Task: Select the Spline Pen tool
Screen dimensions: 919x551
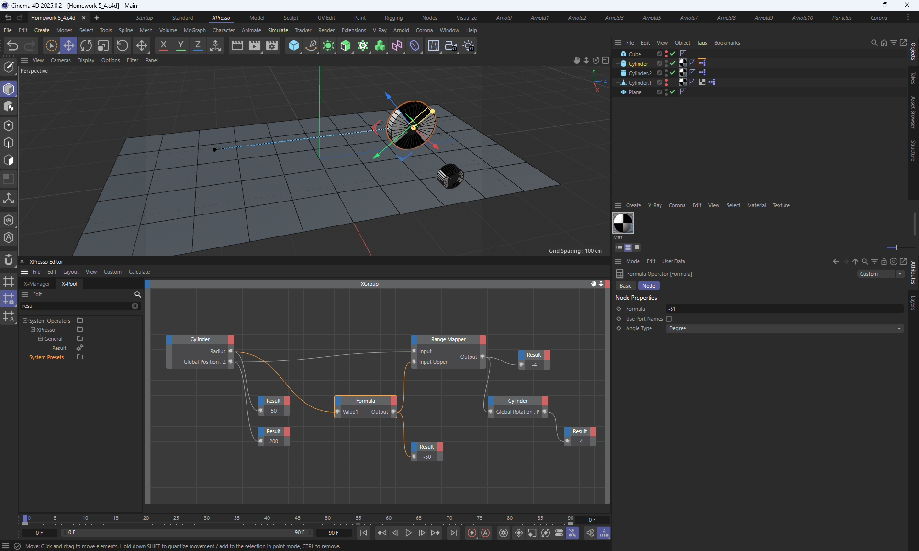Action: click(x=311, y=45)
